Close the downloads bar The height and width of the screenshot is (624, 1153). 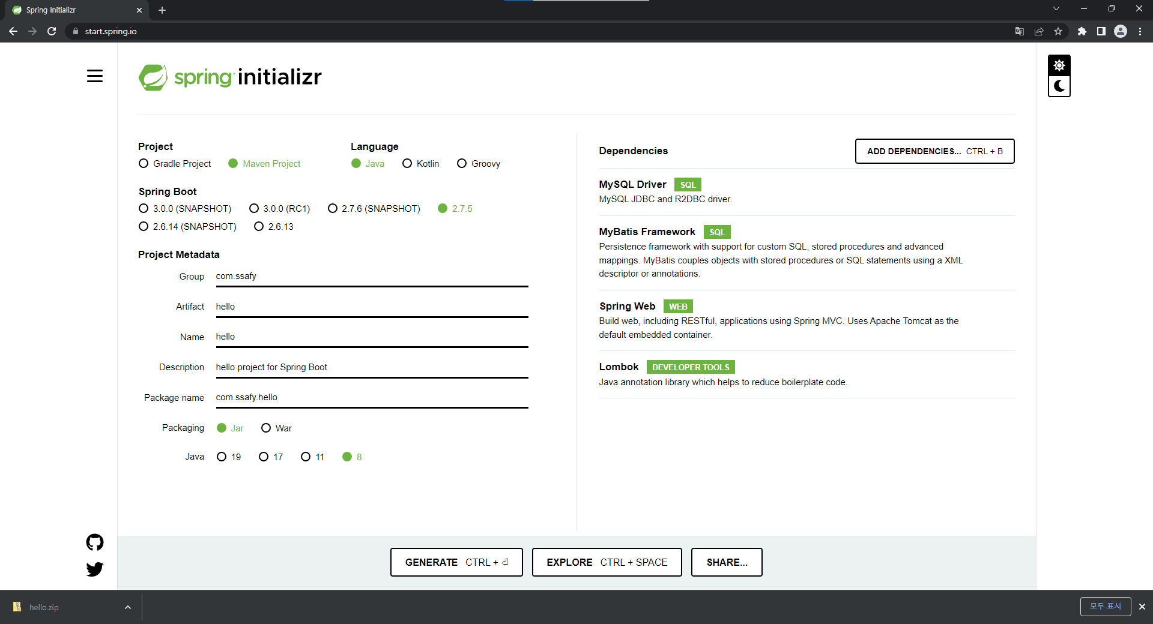1142,607
